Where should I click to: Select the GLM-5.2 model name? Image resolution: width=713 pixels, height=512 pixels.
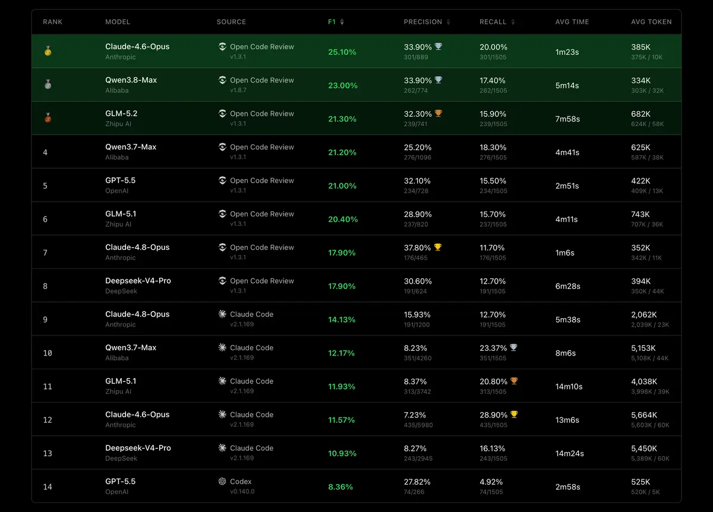[x=121, y=113]
